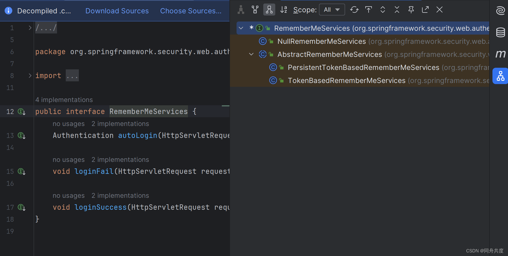Click the Authentication return type

[x=83, y=135]
